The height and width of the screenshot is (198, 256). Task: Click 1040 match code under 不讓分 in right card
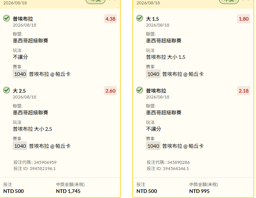153,146
